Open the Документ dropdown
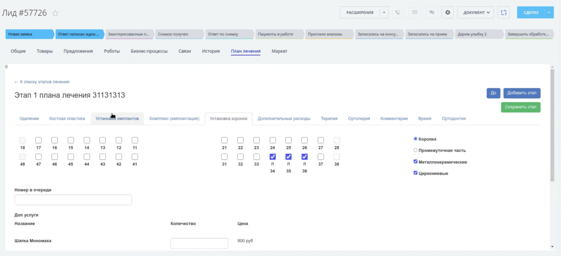The width and height of the screenshot is (561, 256). tap(476, 13)
